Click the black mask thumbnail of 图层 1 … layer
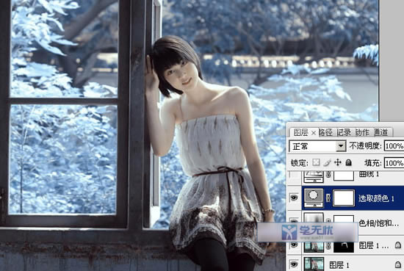This screenshot has width=404, height=271. [344, 247]
